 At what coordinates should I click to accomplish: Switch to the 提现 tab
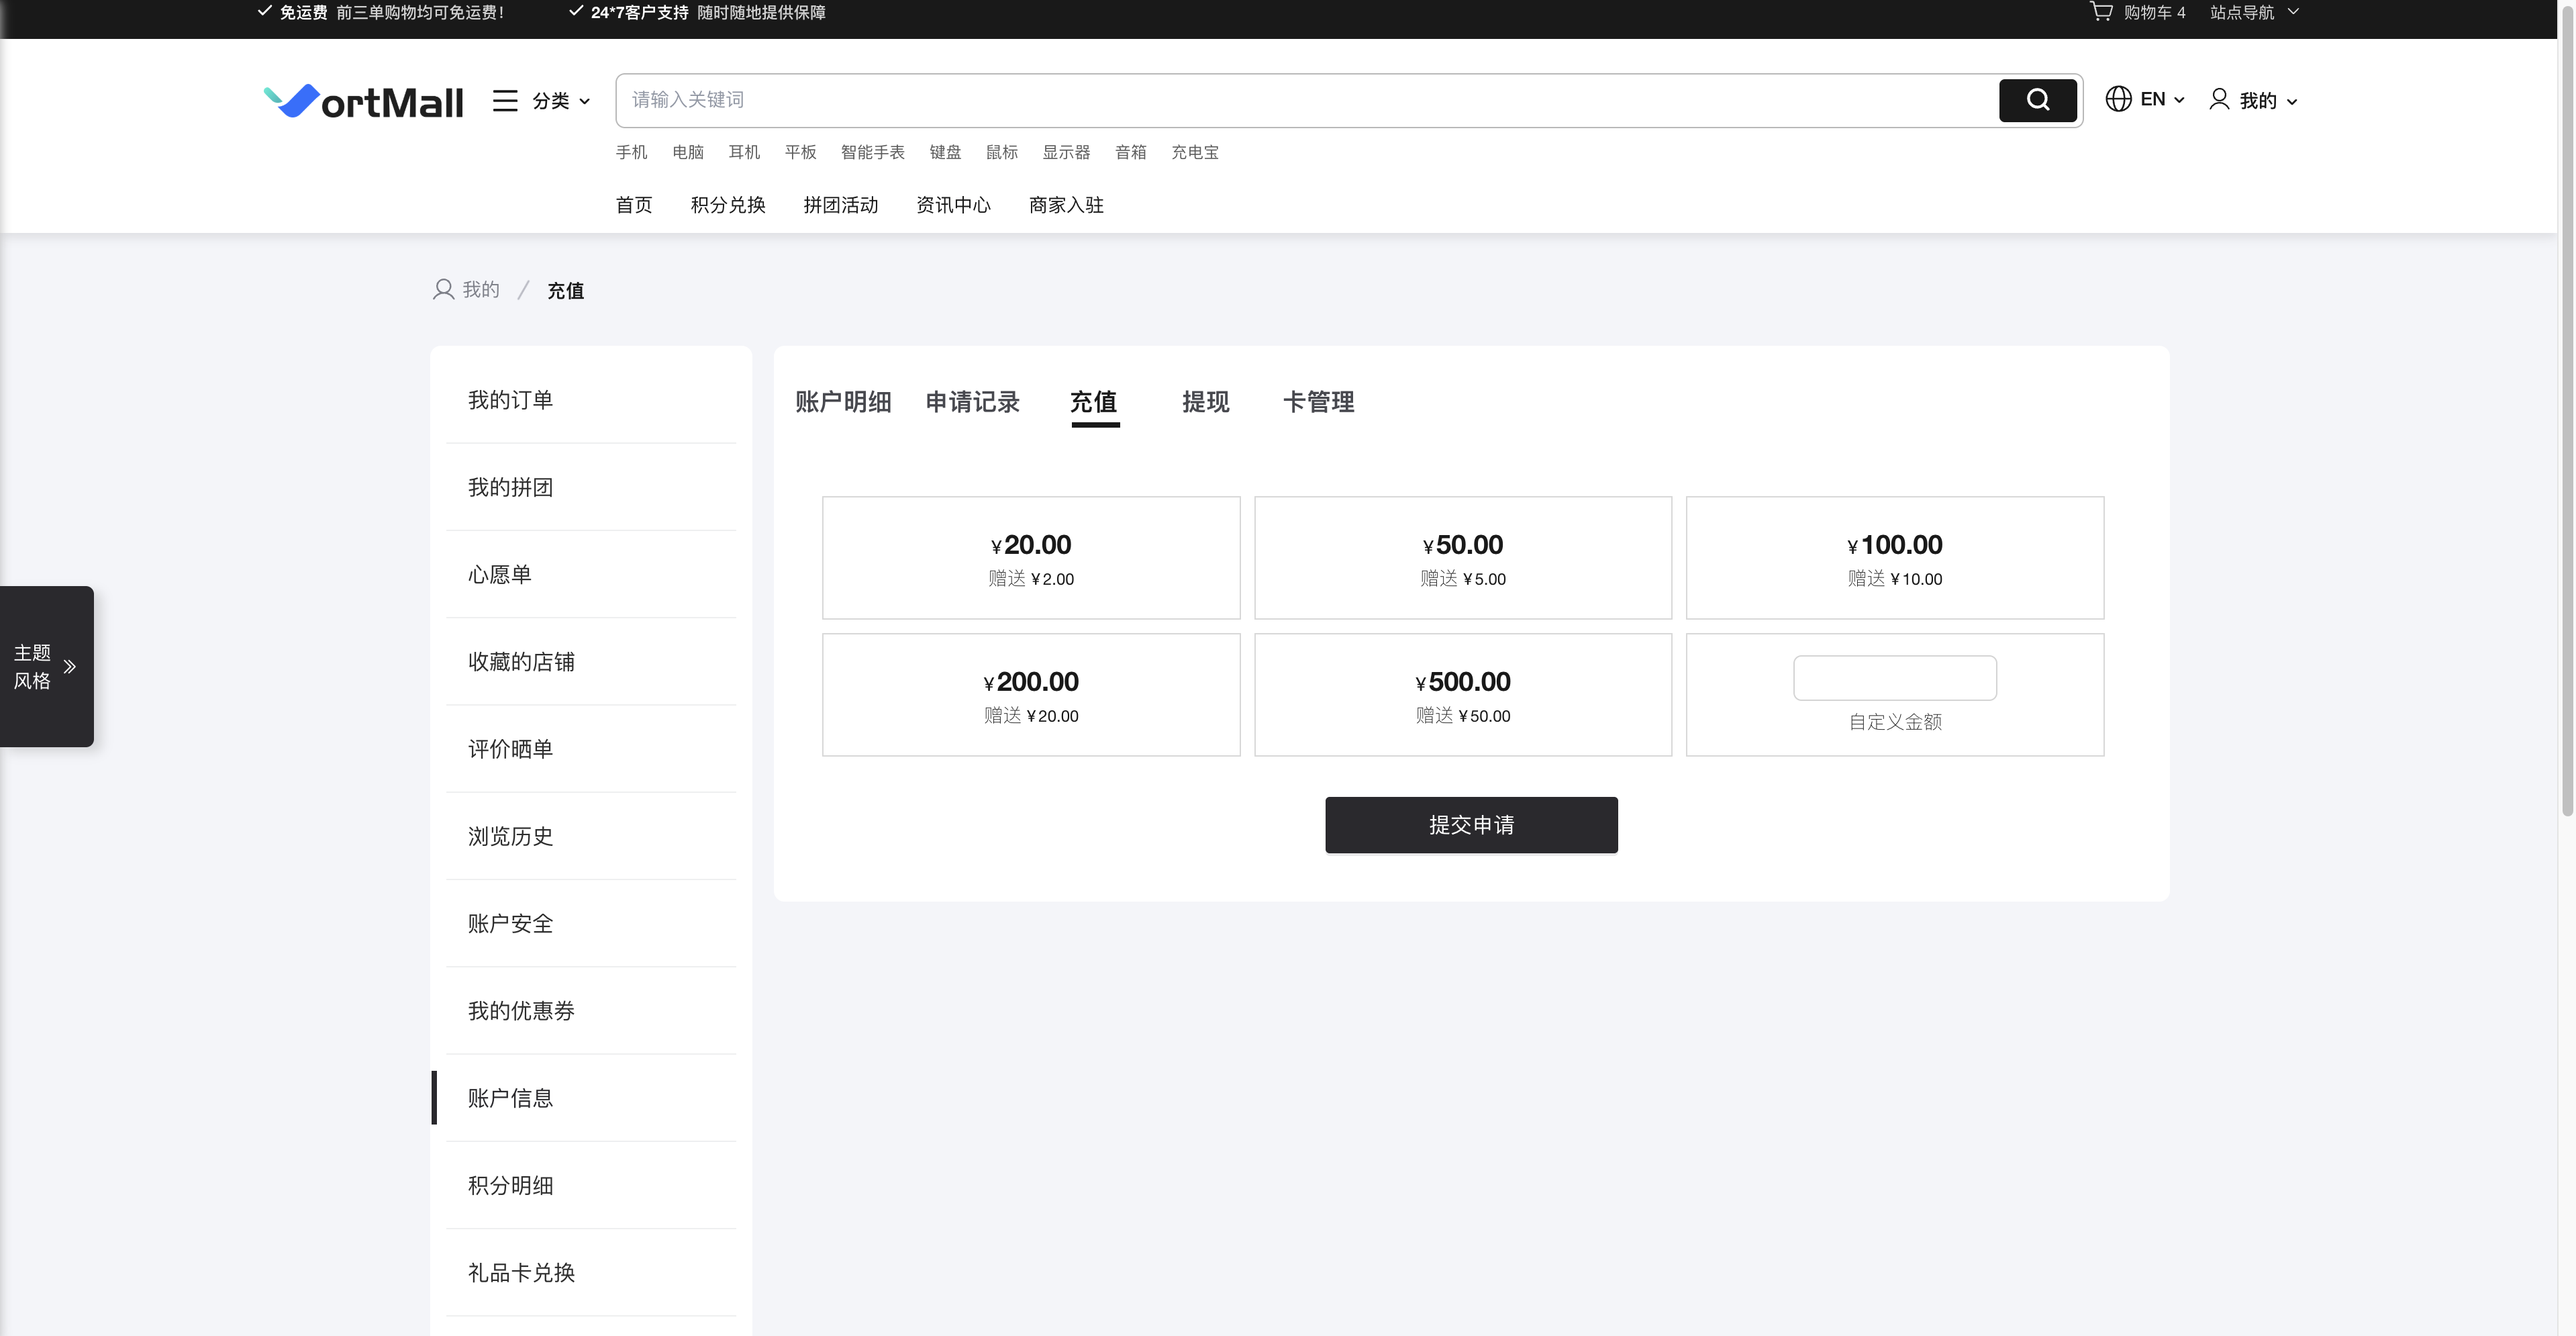click(1205, 402)
